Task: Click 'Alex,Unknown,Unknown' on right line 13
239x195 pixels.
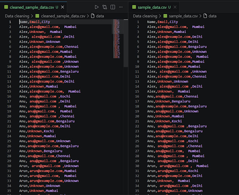Action: 168,82
